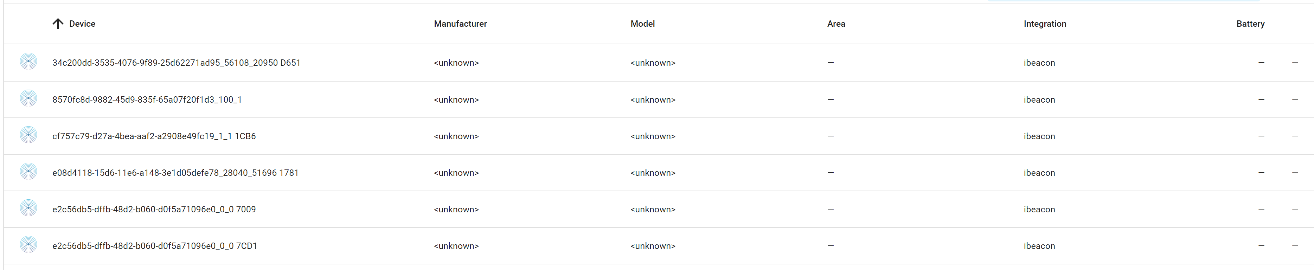Sort the table by Area
The width and height of the screenshot is (1314, 270).
836,24
